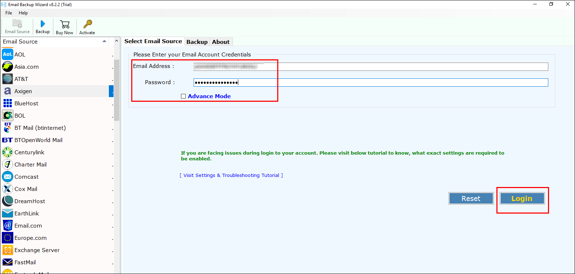
Task: Click the Email Address input field
Action: coord(371,67)
